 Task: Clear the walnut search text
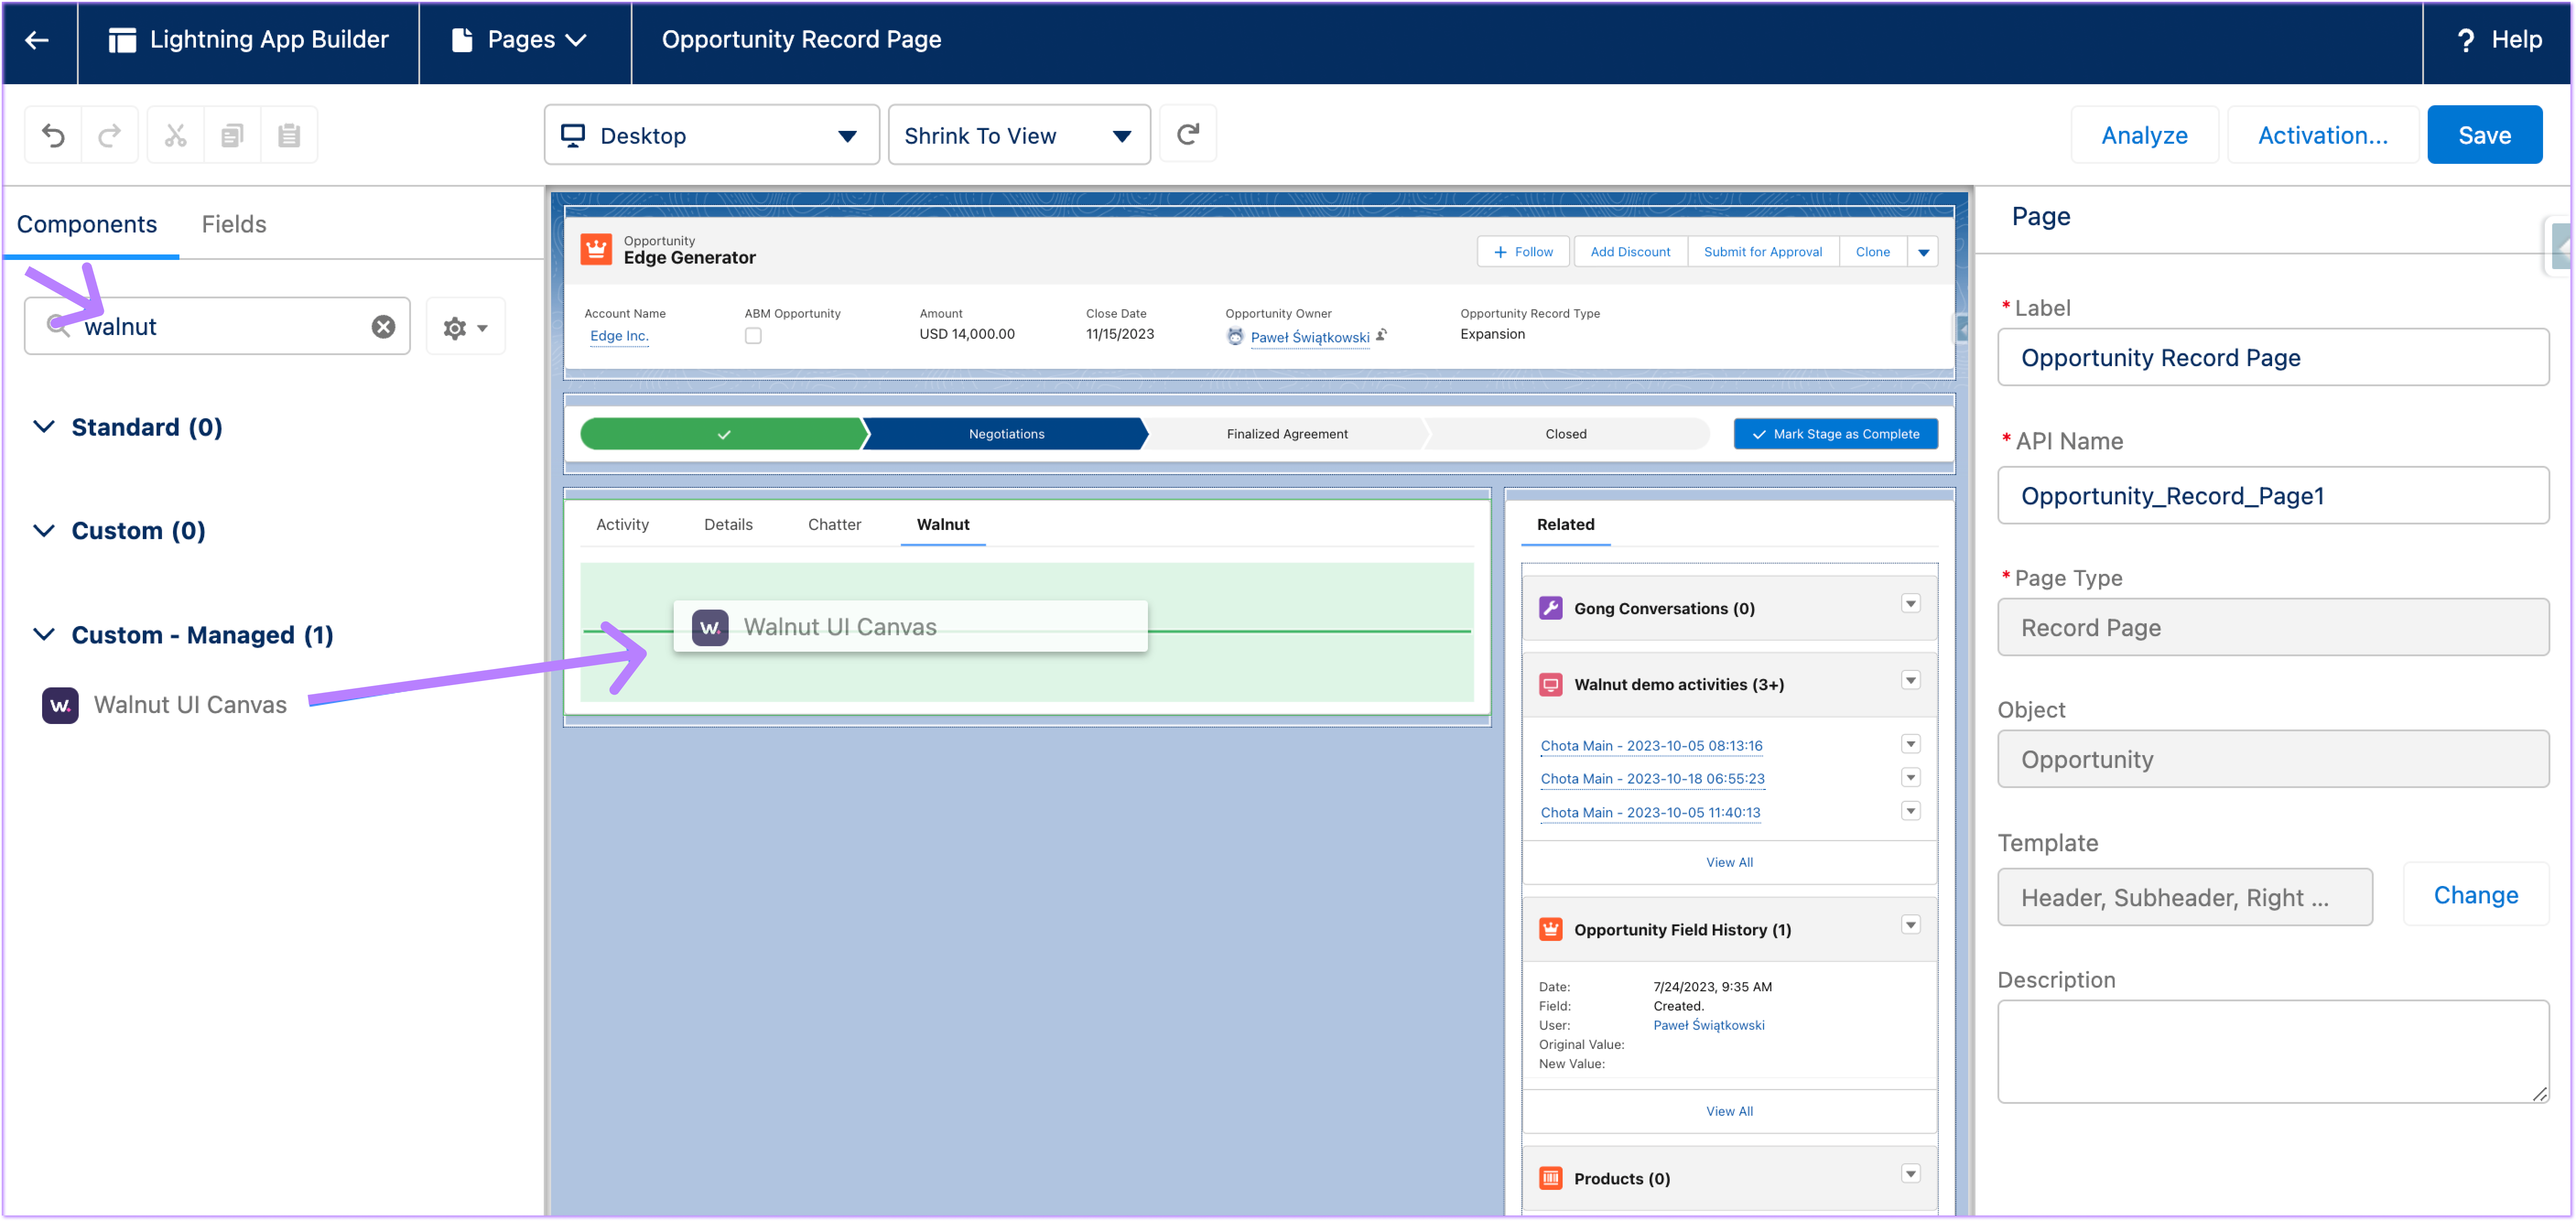pyautogui.click(x=383, y=327)
